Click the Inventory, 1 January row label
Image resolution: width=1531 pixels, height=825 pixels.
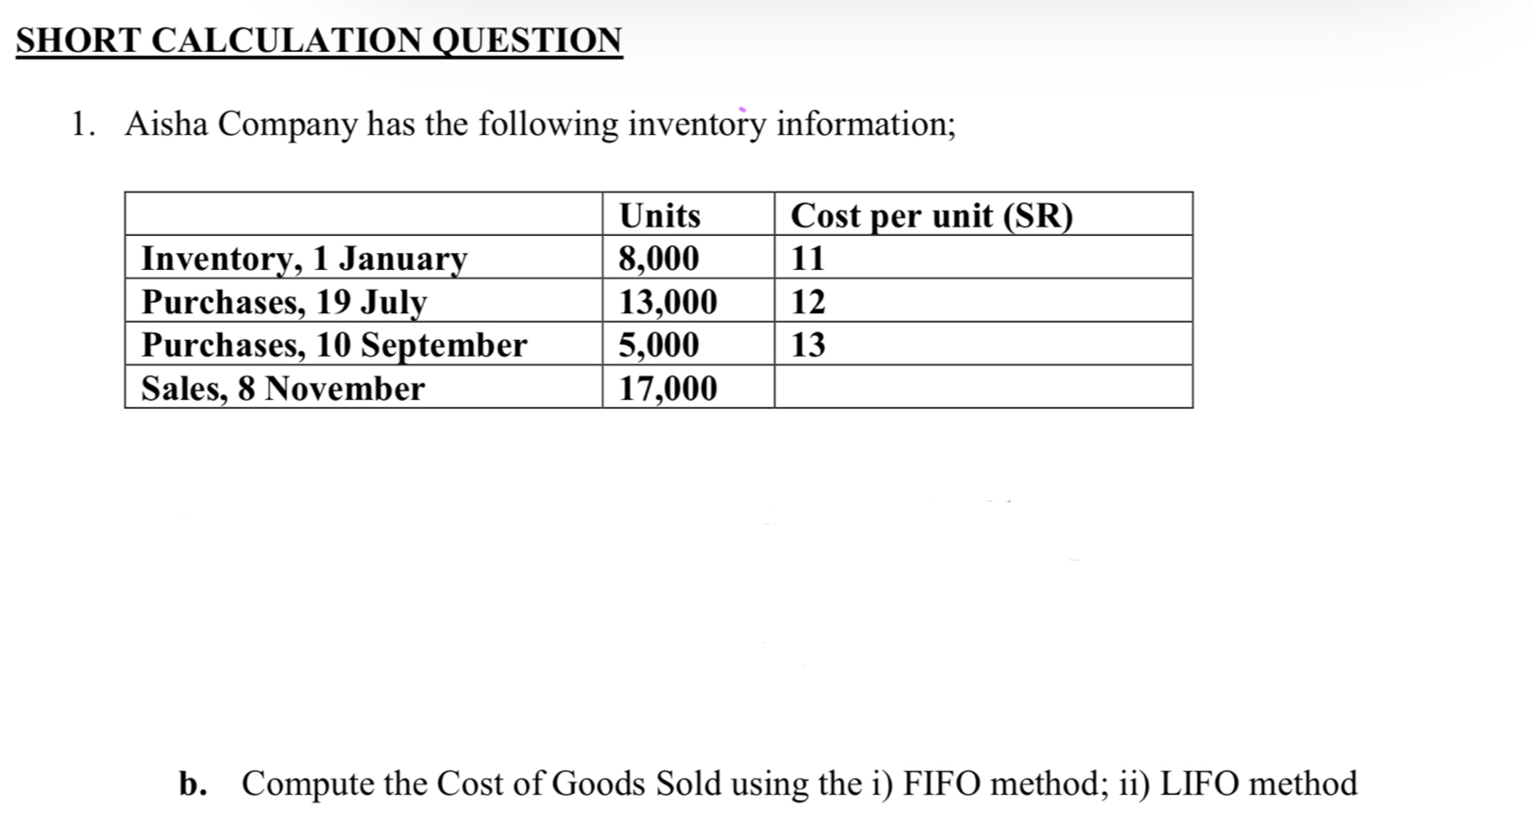(304, 258)
